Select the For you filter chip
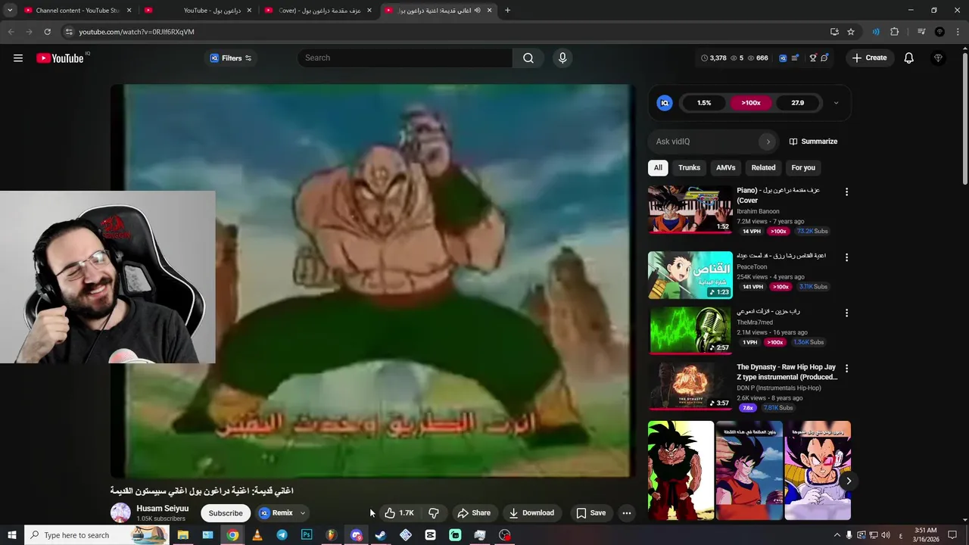The image size is (969, 545). click(x=803, y=167)
